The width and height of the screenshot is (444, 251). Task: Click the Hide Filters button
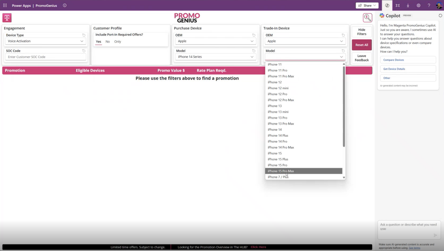tap(362, 32)
